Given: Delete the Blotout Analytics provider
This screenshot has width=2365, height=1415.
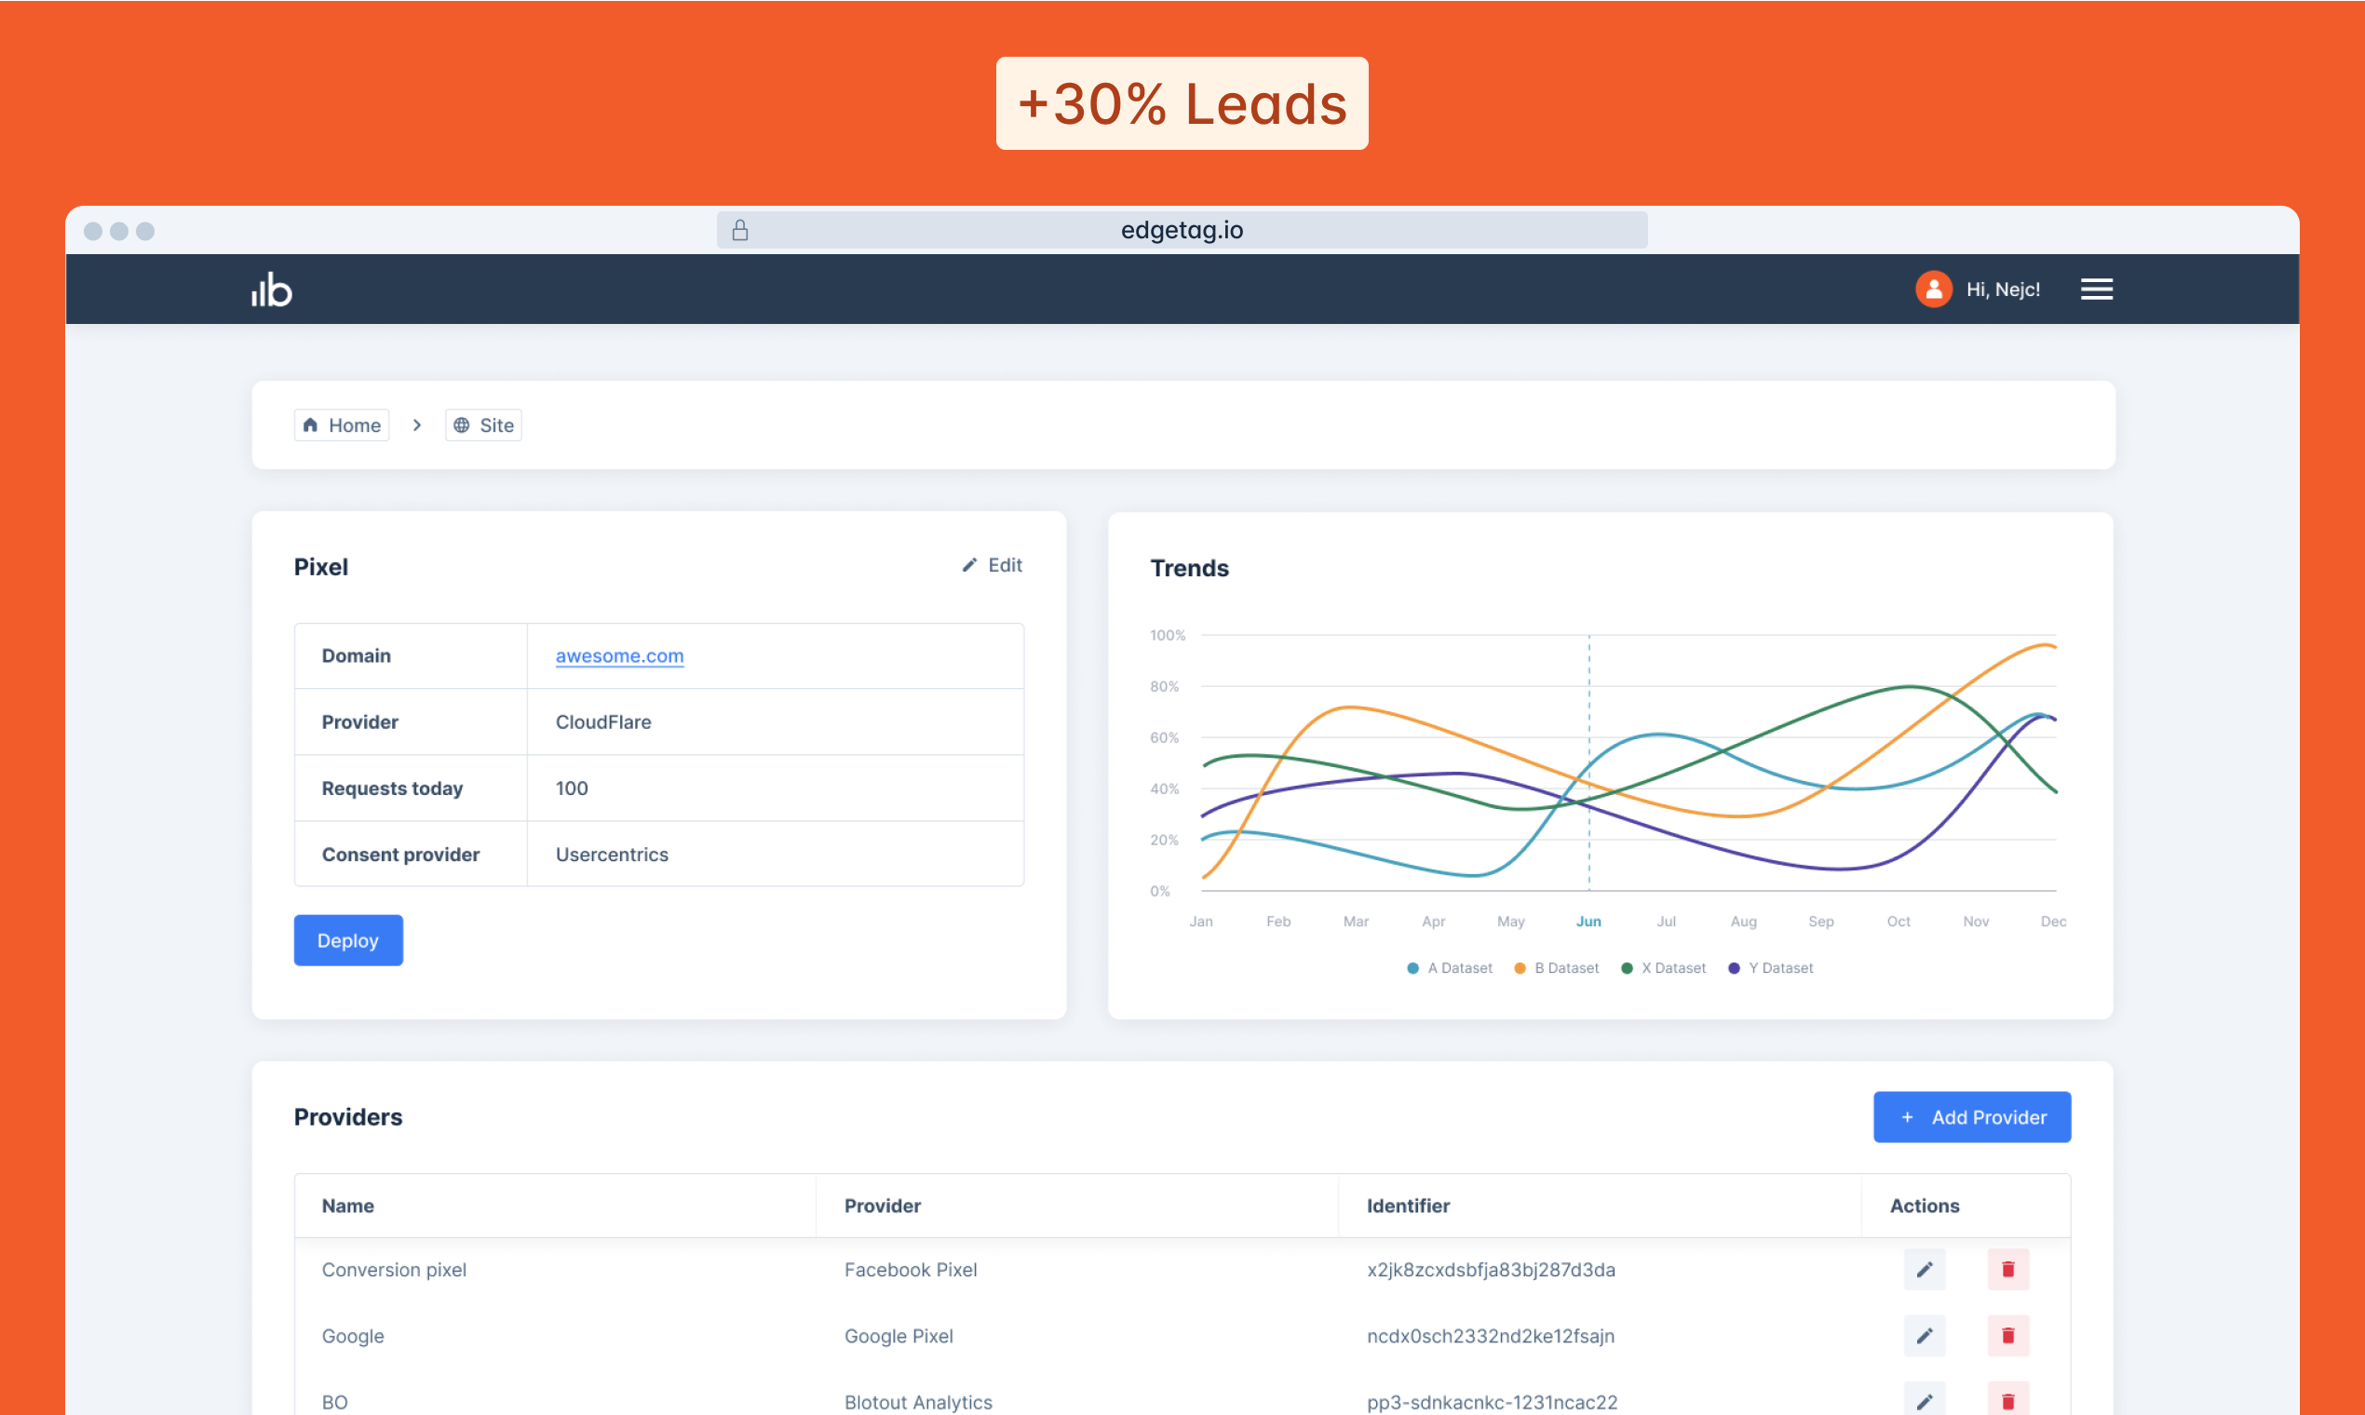Looking at the screenshot, I should (2007, 1400).
